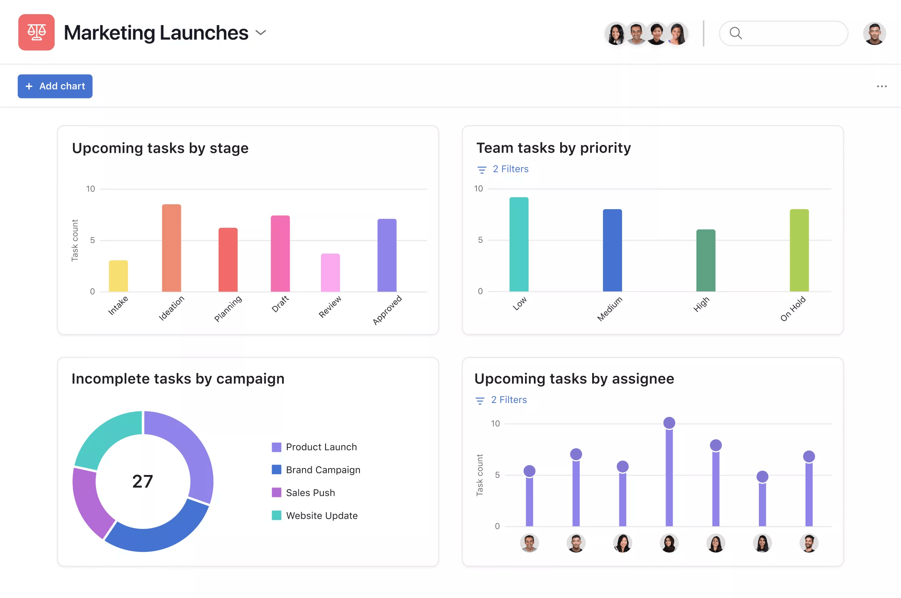Toggle the Brand Campaign legend entry
The image size is (901, 598).
323,470
